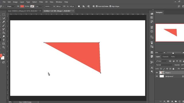Select the Zoom tool
The height and width of the screenshot is (103, 184).
[x=3, y=47]
